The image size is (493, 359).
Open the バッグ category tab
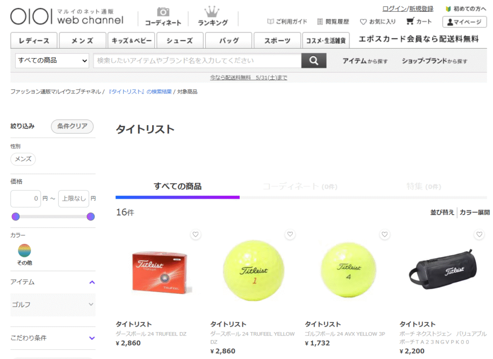(x=229, y=40)
